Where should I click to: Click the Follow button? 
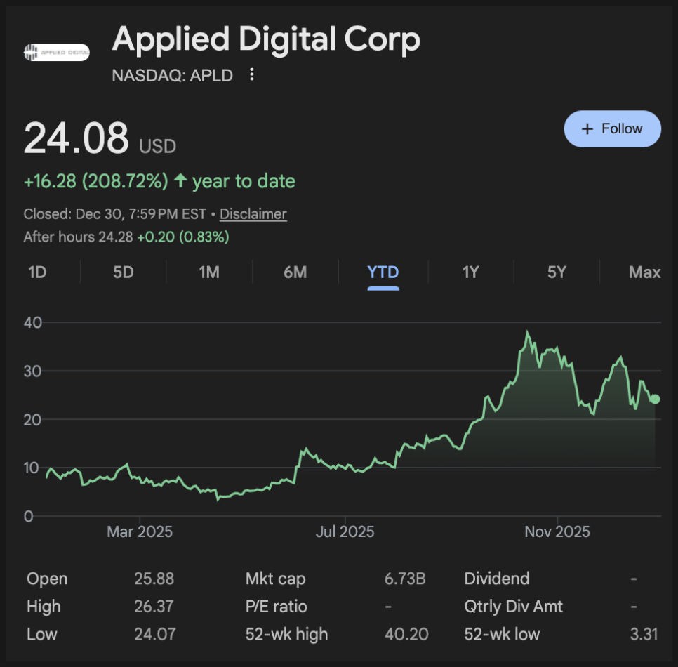612,129
